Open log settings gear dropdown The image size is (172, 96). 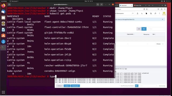(x=137, y=86)
